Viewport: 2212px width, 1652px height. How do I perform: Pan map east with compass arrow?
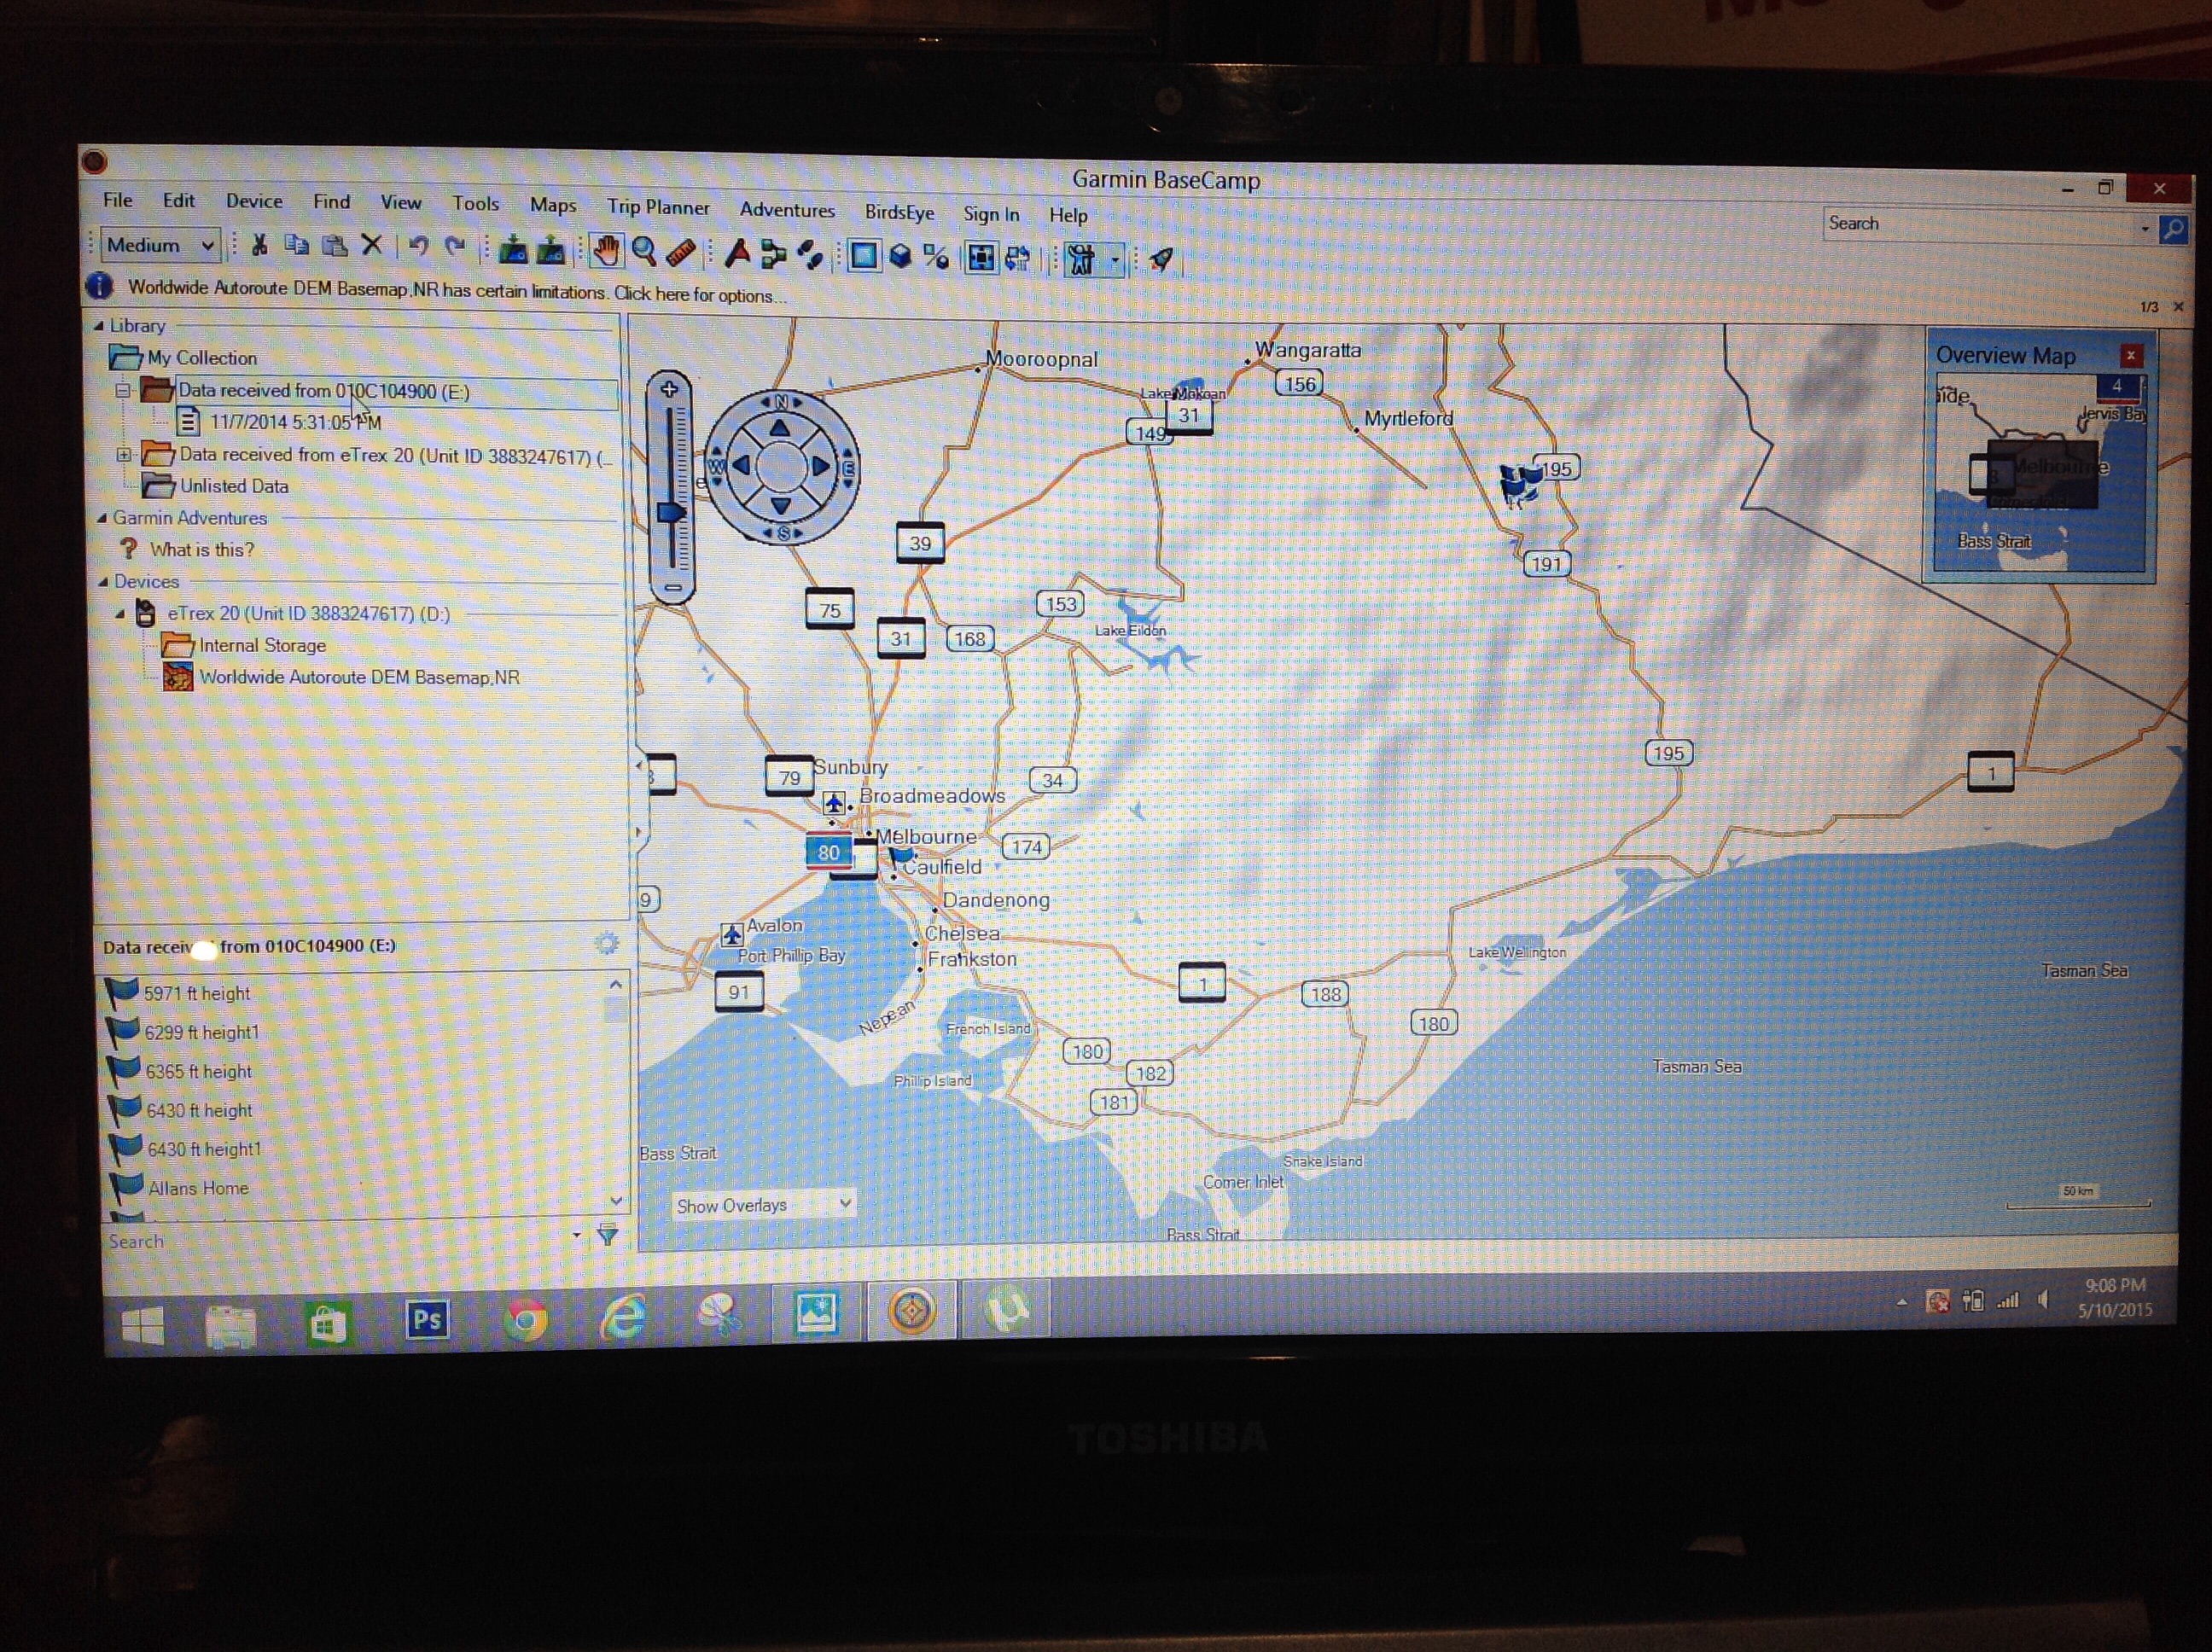pyautogui.click(x=820, y=466)
